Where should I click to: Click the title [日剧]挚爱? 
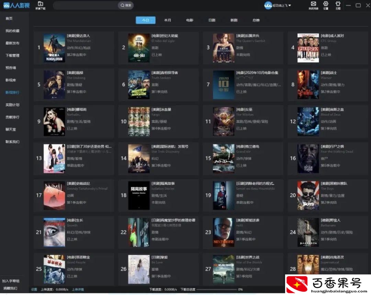[x=159, y=257]
